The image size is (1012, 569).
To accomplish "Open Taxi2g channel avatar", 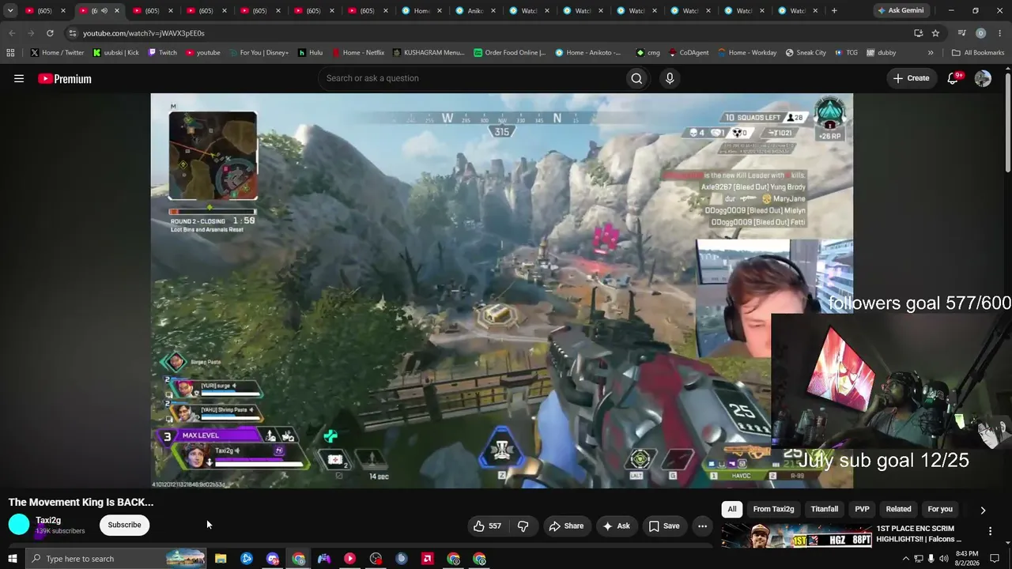I will [19, 525].
